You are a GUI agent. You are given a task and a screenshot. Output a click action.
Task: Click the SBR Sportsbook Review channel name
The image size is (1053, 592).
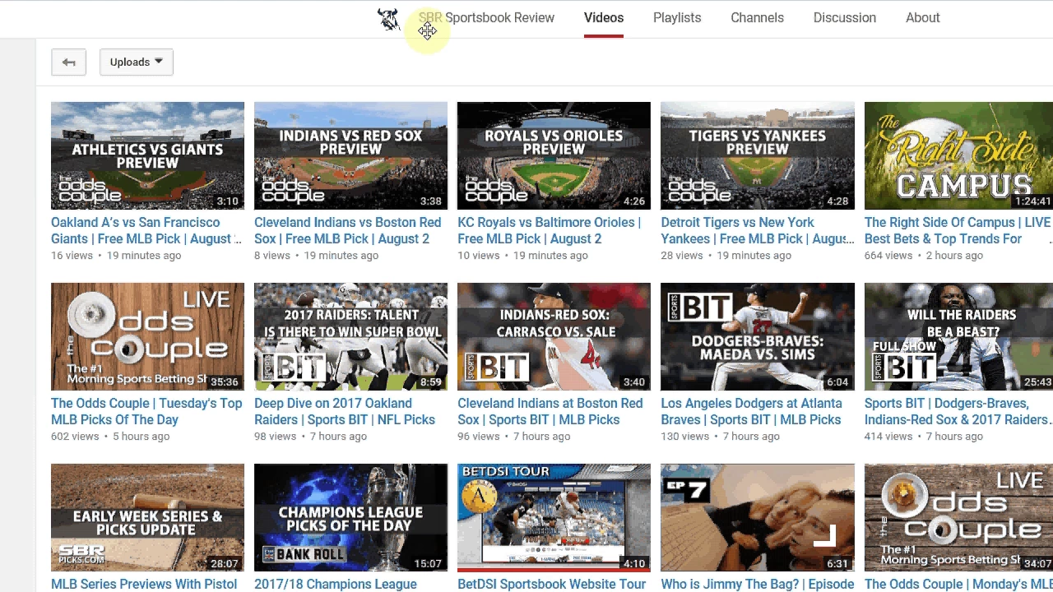click(486, 18)
